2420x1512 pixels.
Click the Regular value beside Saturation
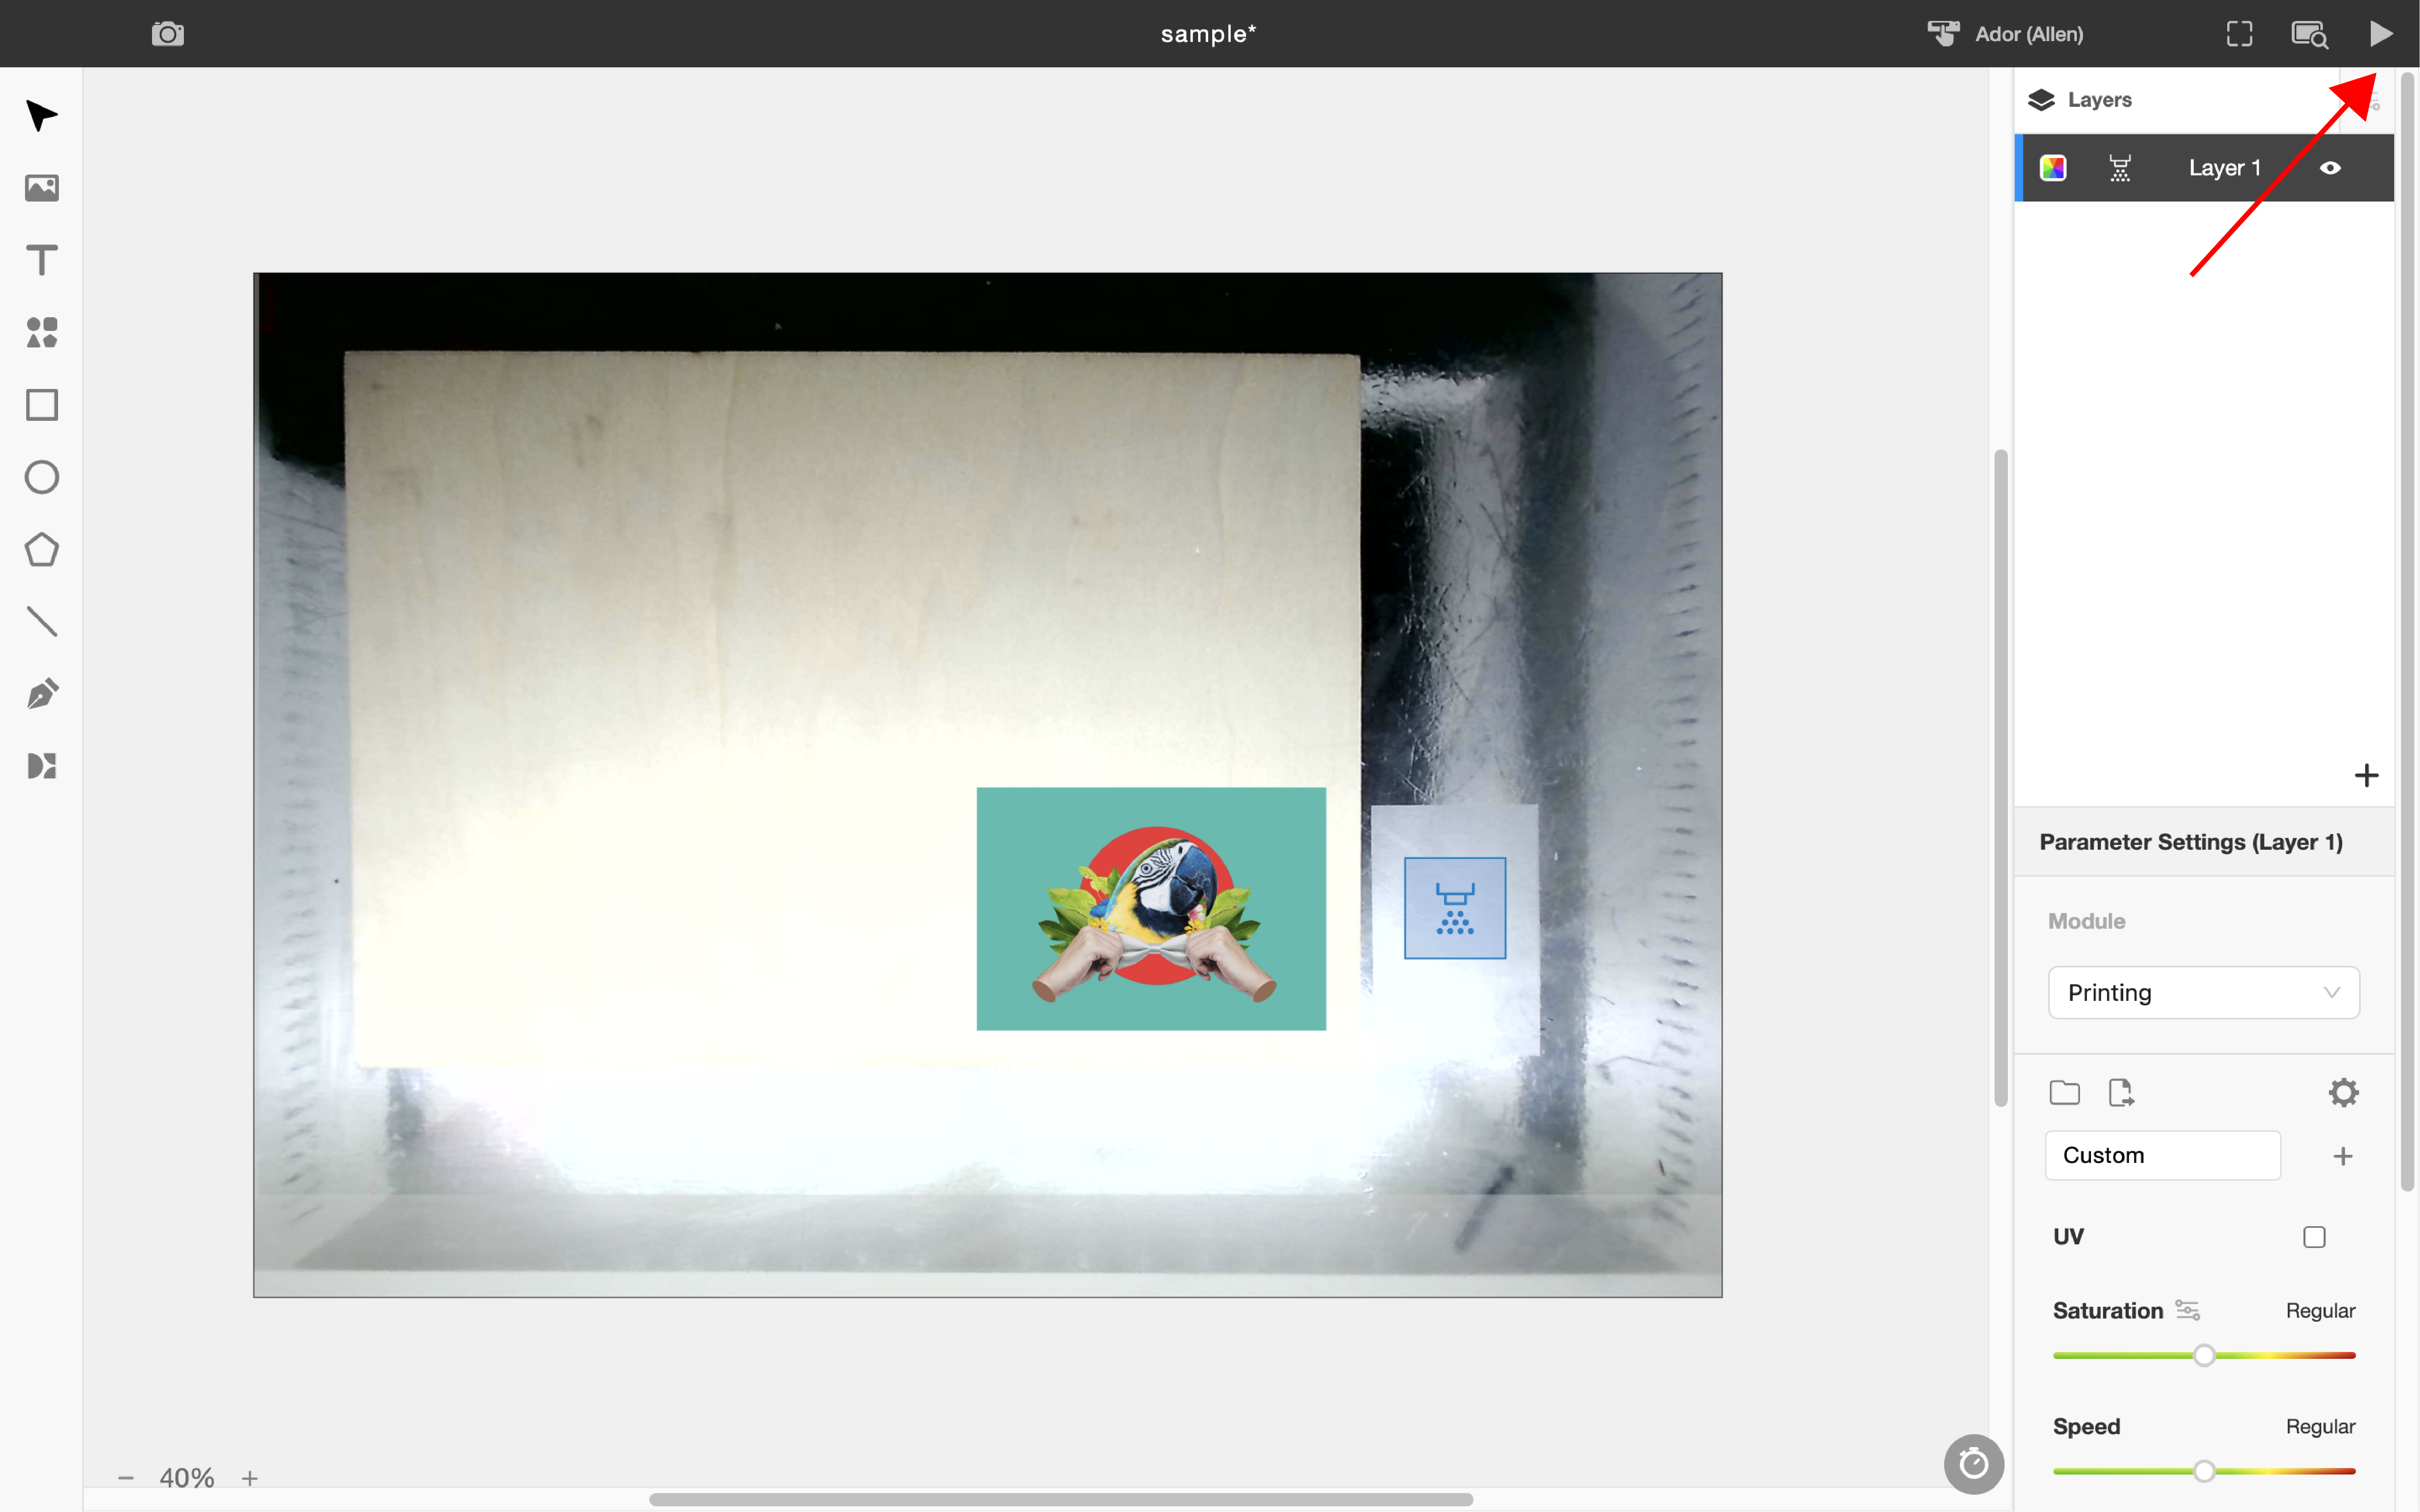(2320, 1310)
